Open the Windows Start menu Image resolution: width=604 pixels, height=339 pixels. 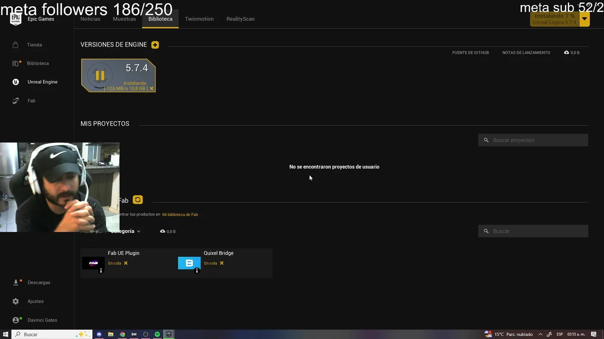point(6,334)
